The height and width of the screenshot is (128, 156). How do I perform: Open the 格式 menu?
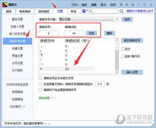[103, 5]
